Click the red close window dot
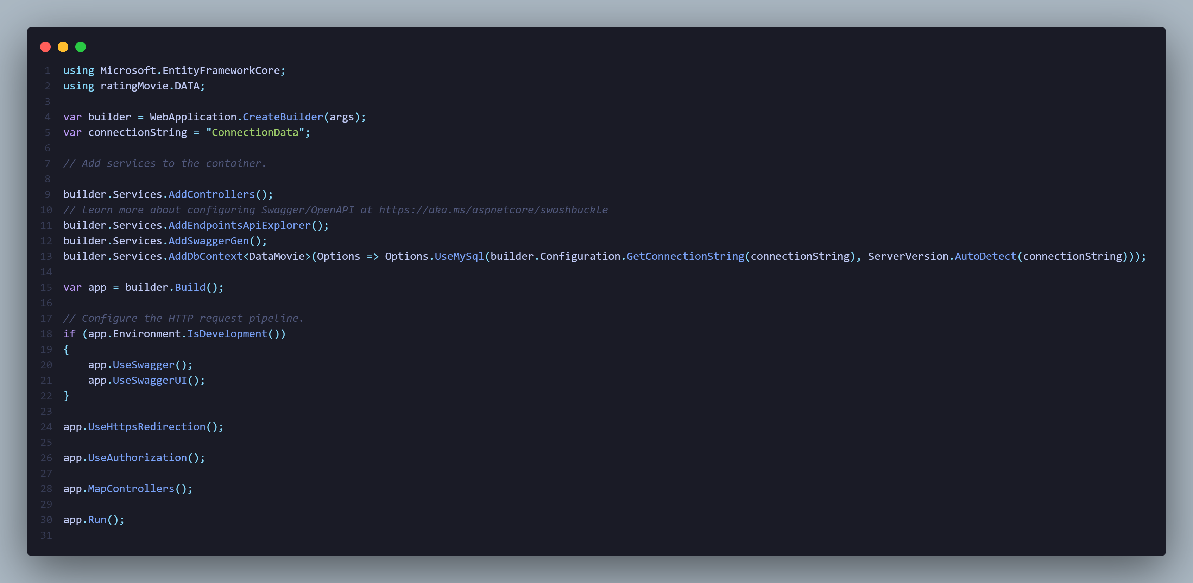 (45, 47)
